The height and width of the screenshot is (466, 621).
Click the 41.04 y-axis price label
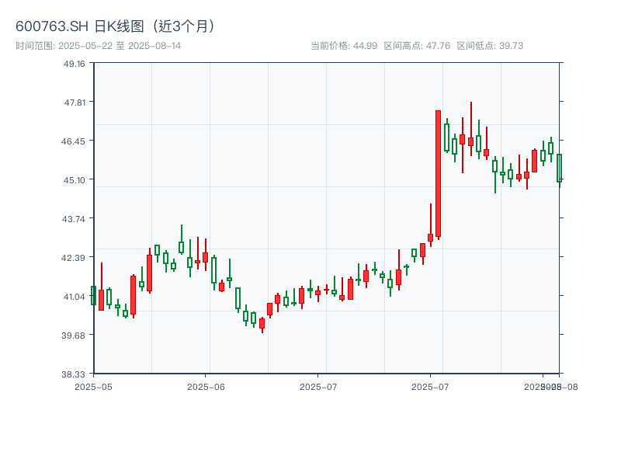click(75, 296)
